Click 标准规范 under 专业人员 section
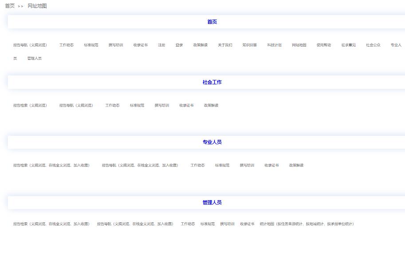 pyautogui.click(x=222, y=166)
